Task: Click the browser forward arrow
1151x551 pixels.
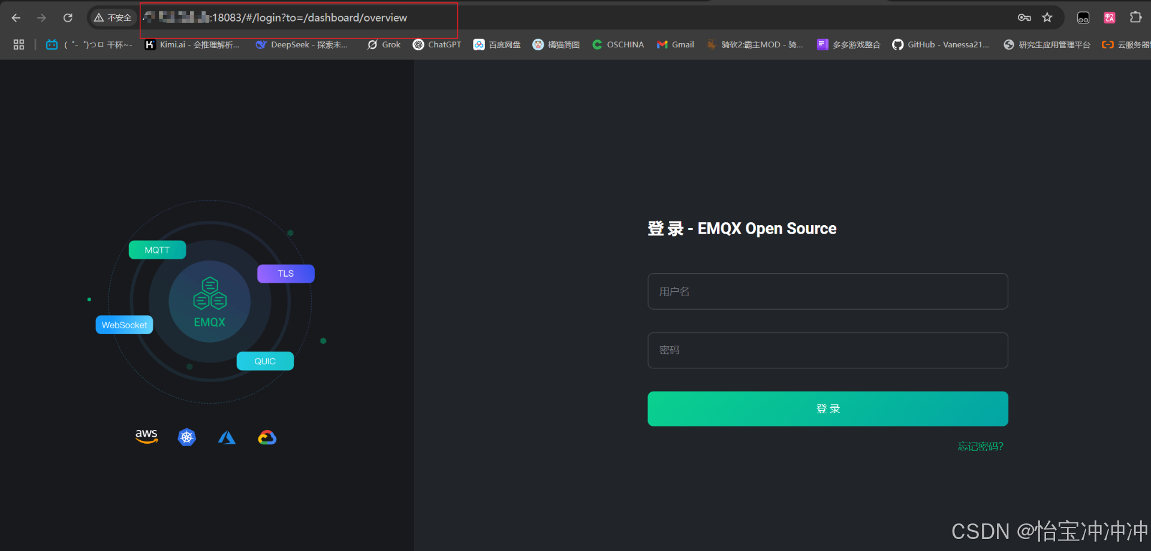Action: pos(41,18)
